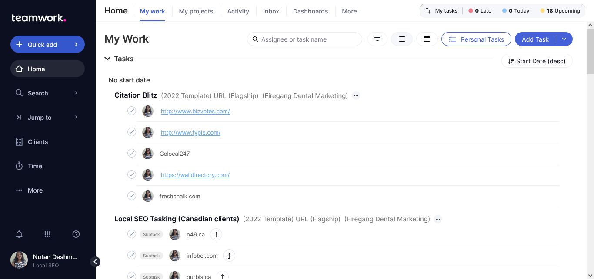The image size is (594, 279).
Task: Open the notifications bell icon
Action: 19,234
